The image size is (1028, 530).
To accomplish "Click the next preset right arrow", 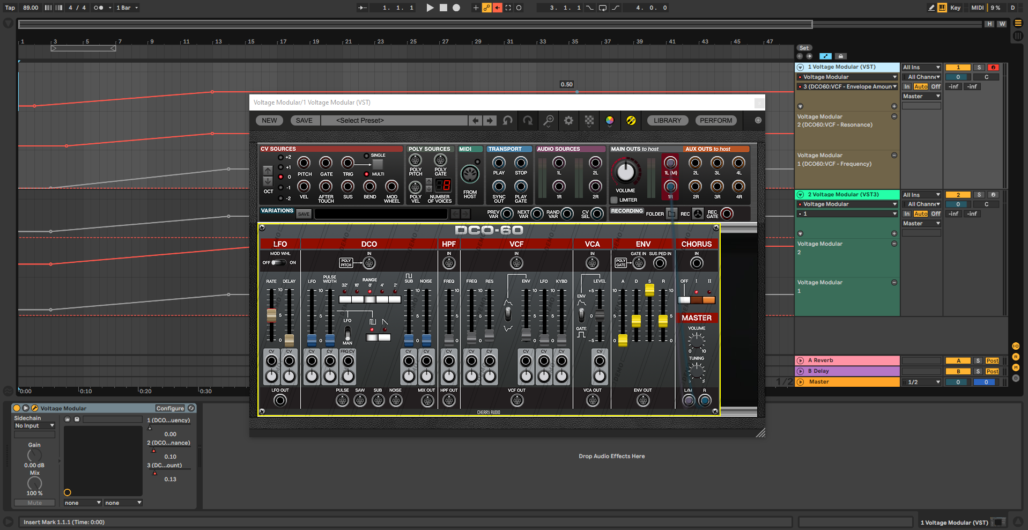I will click(x=490, y=121).
